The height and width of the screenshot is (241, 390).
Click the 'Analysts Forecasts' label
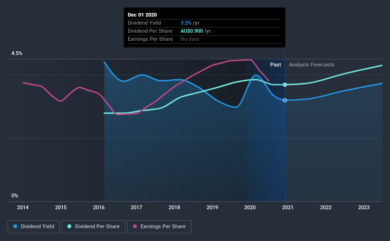click(312, 65)
